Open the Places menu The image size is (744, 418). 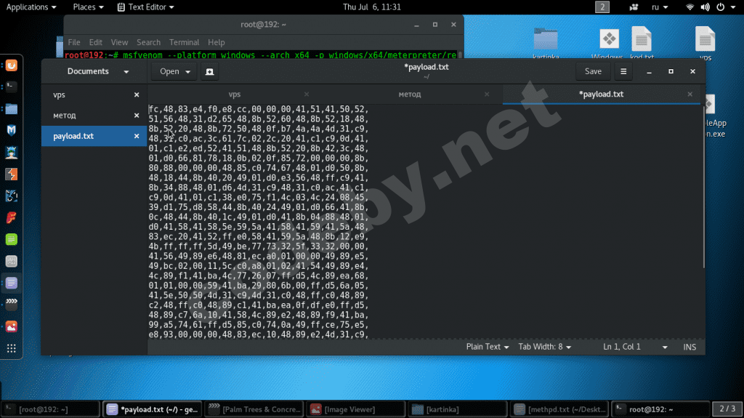[88, 7]
